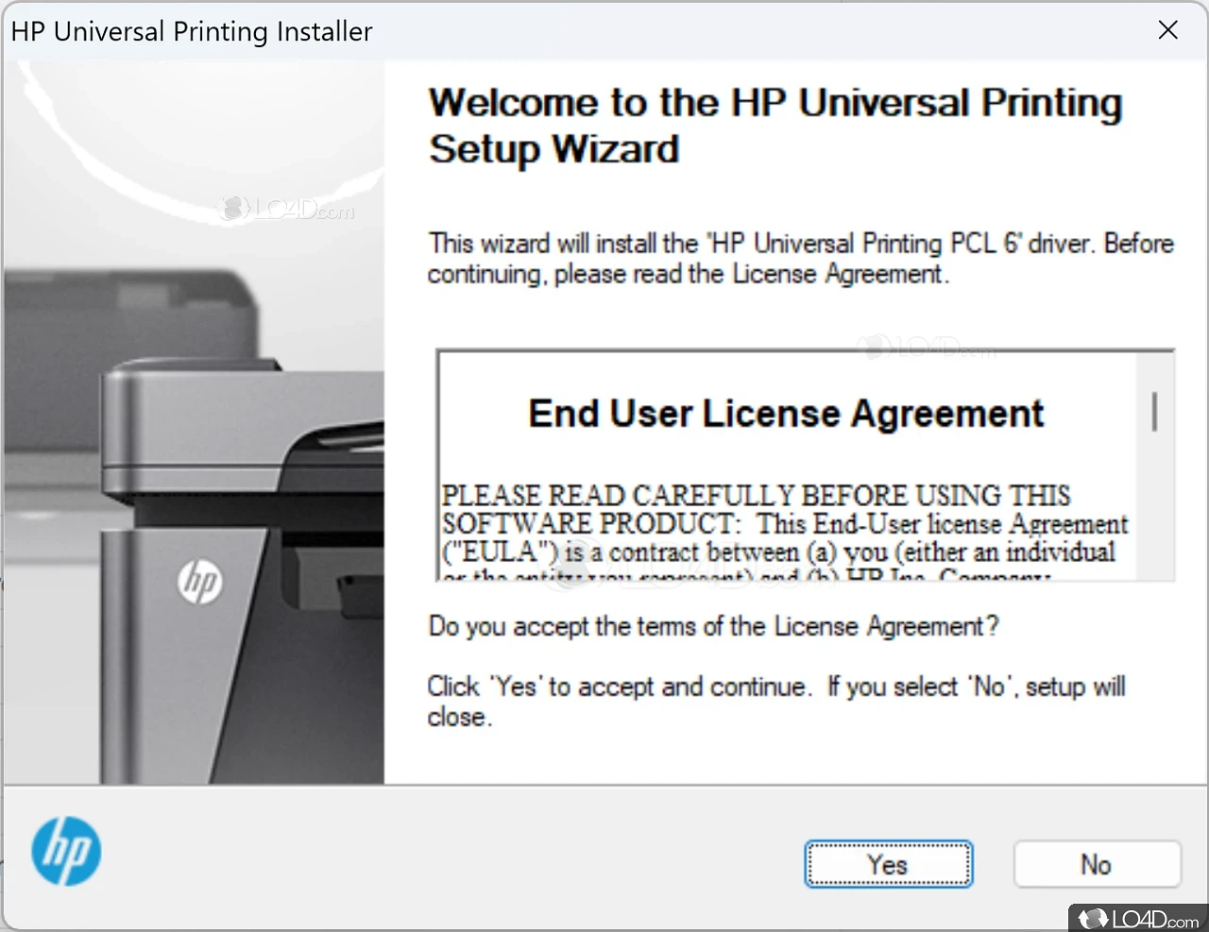Close the HP Universal Printing Installer window
Image resolution: width=1209 pixels, height=932 pixels.
(1168, 30)
